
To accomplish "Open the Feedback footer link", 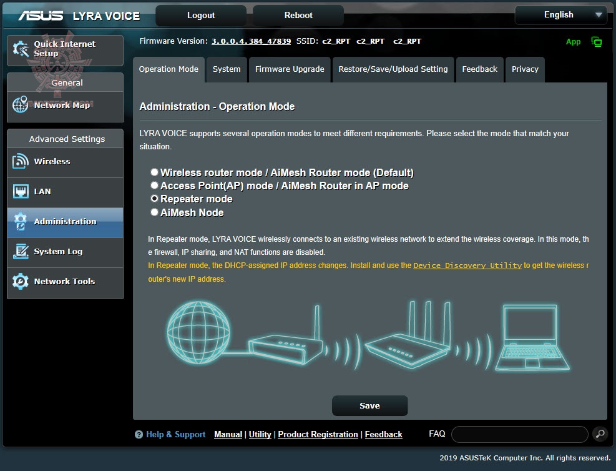I will [383, 434].
